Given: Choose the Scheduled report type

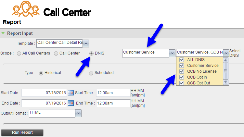Looking at the screenshot, I should click(x=91, y=73).
